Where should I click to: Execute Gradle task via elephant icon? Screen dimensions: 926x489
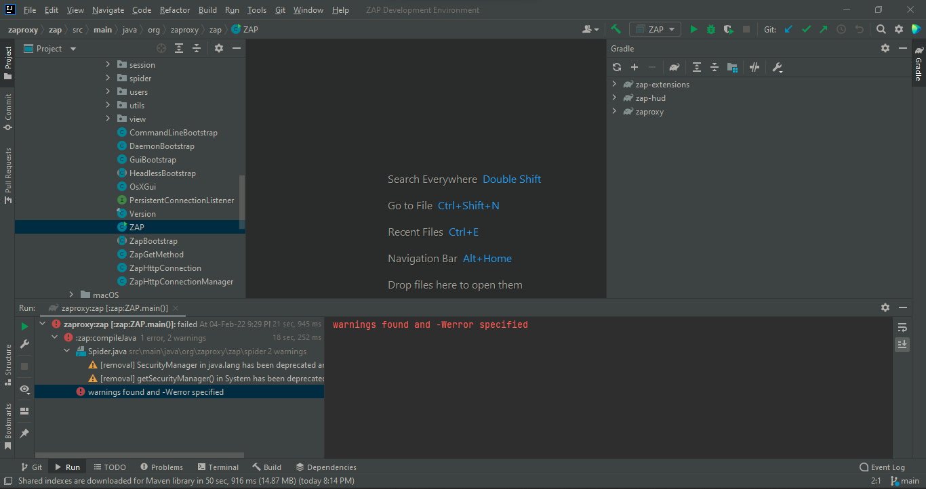(674, 67)
